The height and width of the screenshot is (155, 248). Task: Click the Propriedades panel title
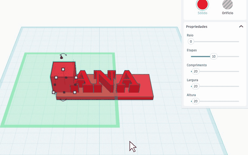pyautogui.click(x=196, y=26)
